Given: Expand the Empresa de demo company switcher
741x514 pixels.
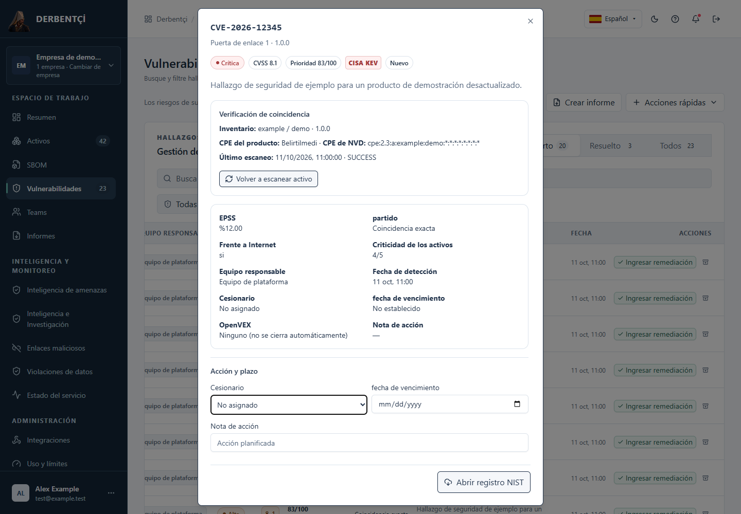Looking at the screenshot, I should point(63,65).
